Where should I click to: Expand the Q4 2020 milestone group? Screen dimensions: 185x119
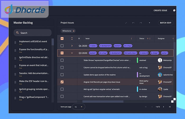coord(72,46)
